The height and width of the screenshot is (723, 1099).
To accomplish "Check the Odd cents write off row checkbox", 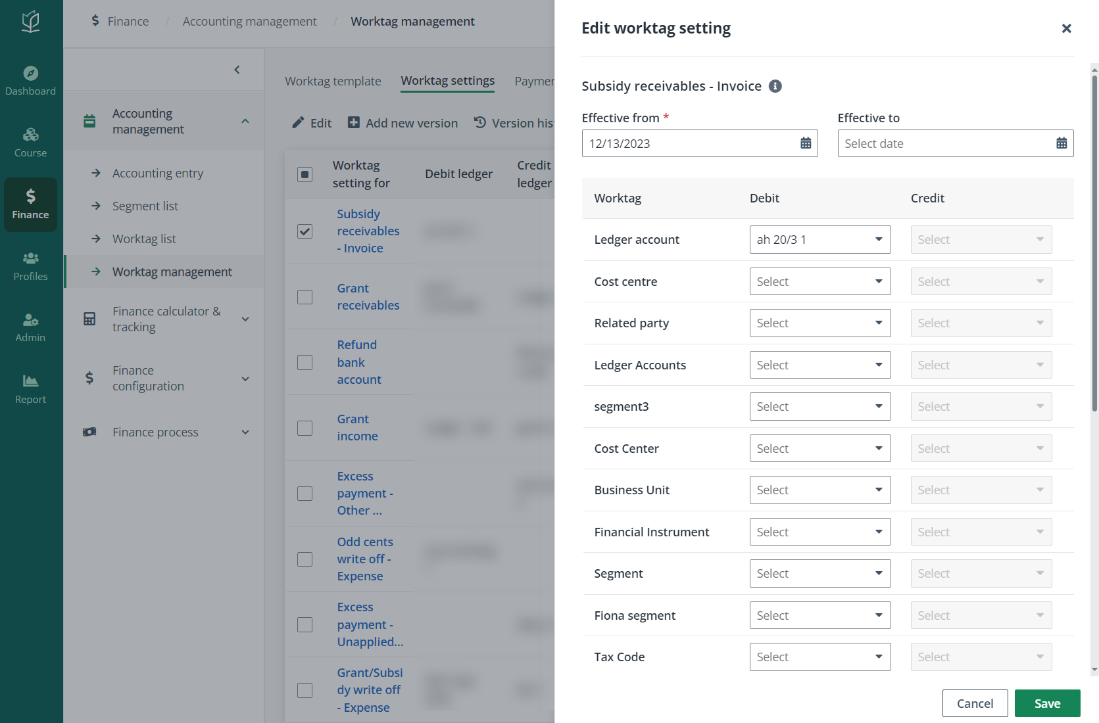I will 305,559.
